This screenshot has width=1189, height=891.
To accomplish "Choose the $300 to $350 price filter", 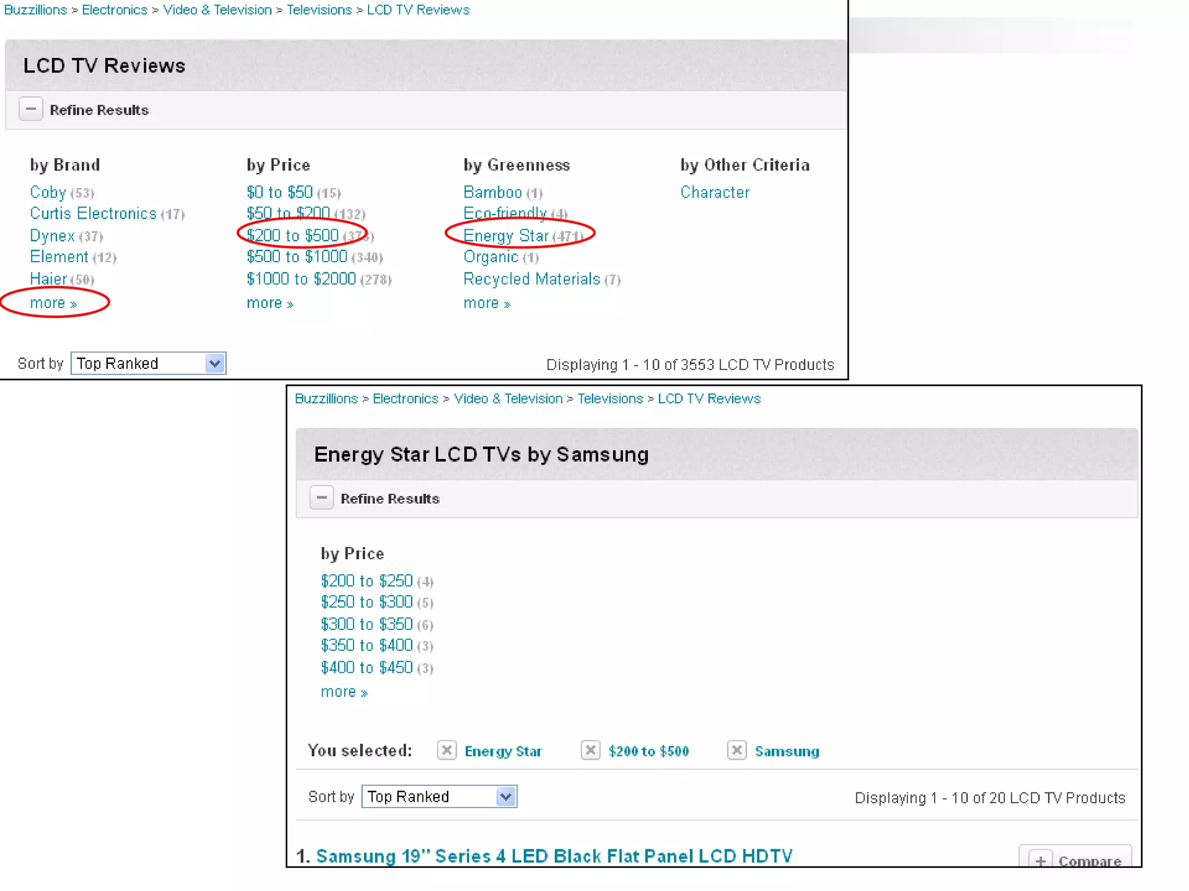I will 366,624.
